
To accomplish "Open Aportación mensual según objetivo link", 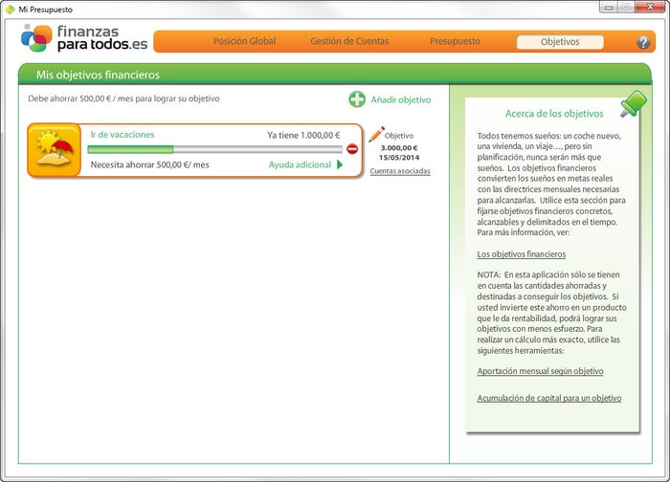I will tap(540, 371).
